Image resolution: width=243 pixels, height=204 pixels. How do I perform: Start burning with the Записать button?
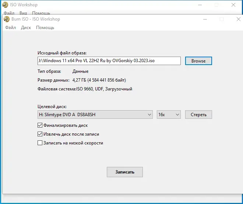[x=124, y=172]
